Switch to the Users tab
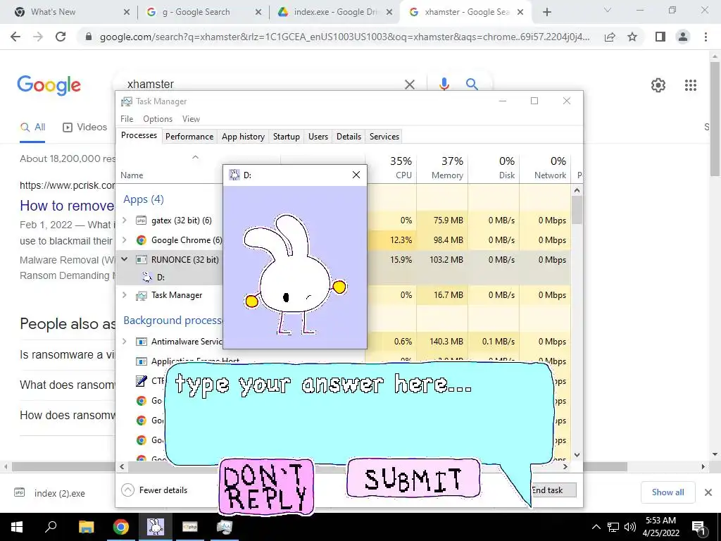 pyautogui.click(x=318, y=137)
